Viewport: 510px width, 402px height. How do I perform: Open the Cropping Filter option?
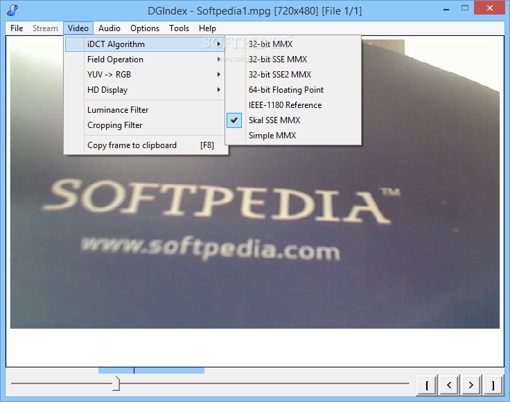145,125
